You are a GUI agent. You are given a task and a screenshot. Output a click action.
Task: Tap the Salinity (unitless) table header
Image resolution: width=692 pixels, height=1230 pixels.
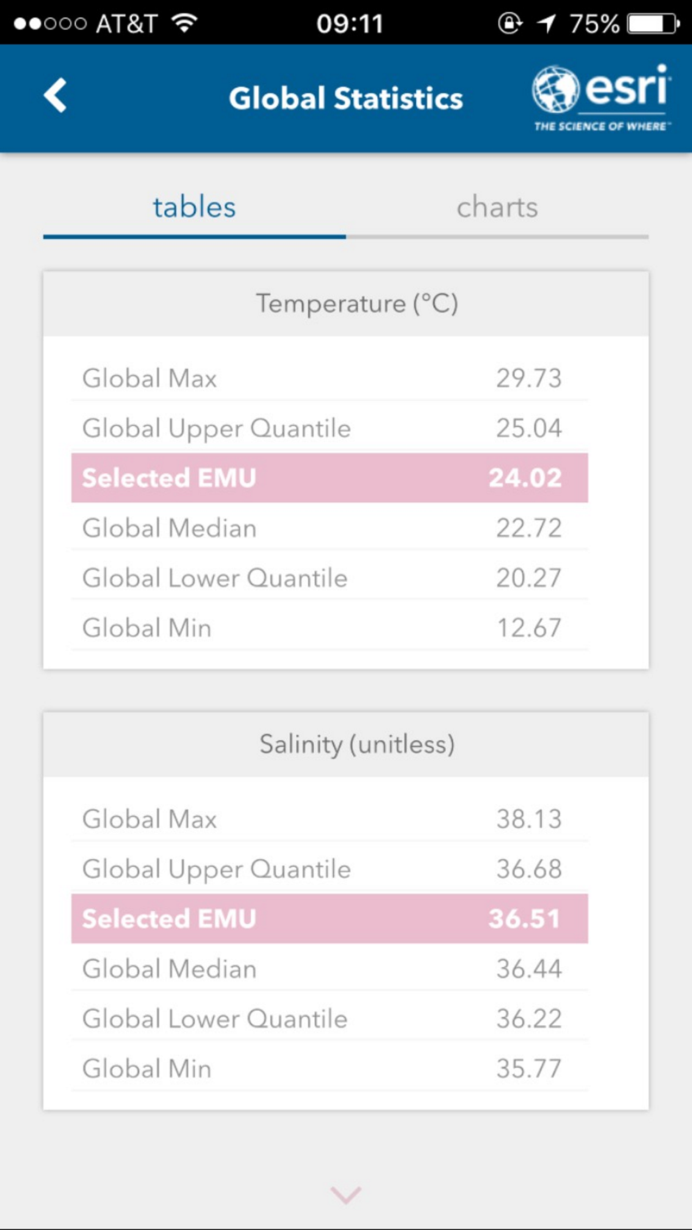point(346,744)
